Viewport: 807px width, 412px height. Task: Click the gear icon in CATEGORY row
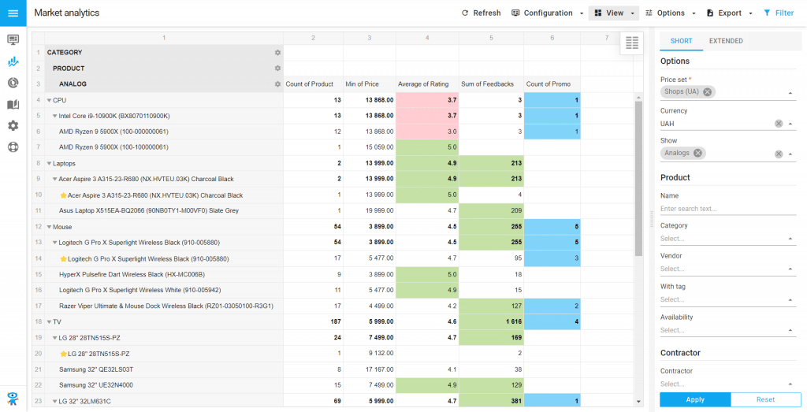pos(277,53)
